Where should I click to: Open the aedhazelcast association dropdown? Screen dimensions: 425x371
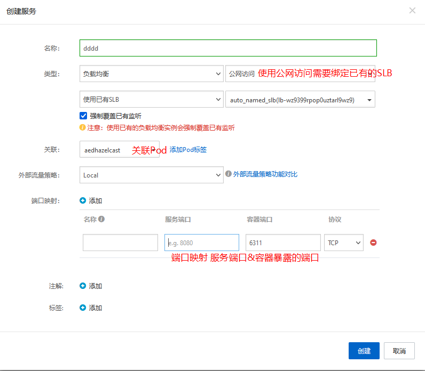click(x=119, y=150)
